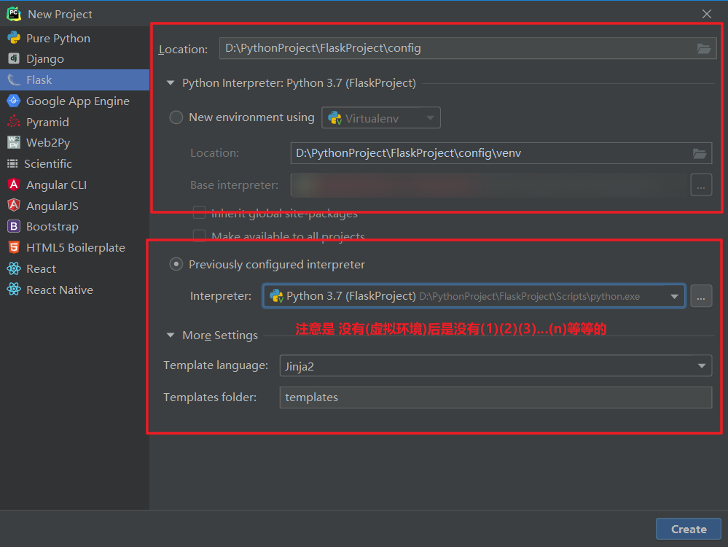The height and width of the screenshot is (547, 728).
Task: Select React project type label
Action: click(x=42, y=268)
